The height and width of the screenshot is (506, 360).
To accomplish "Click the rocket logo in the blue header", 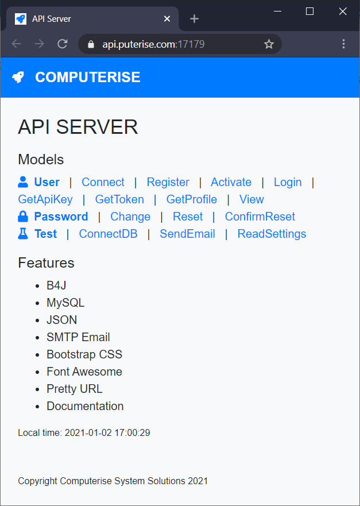I will [x=18, y=77].
